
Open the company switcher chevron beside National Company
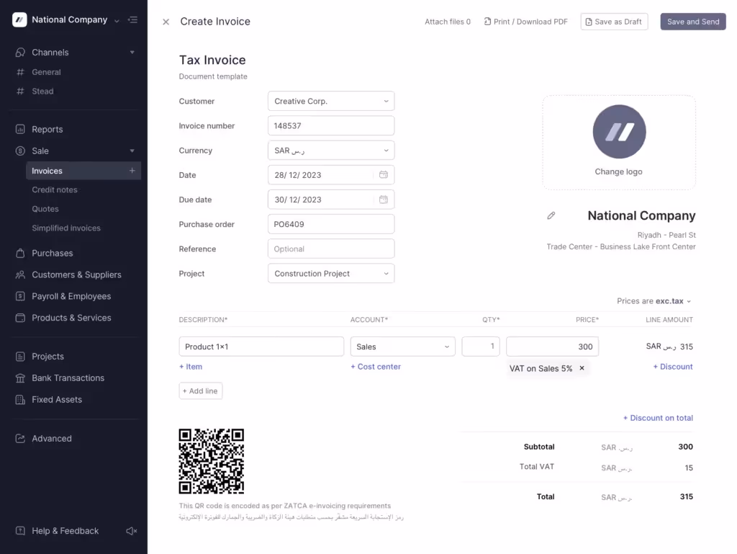pos(117,20)
